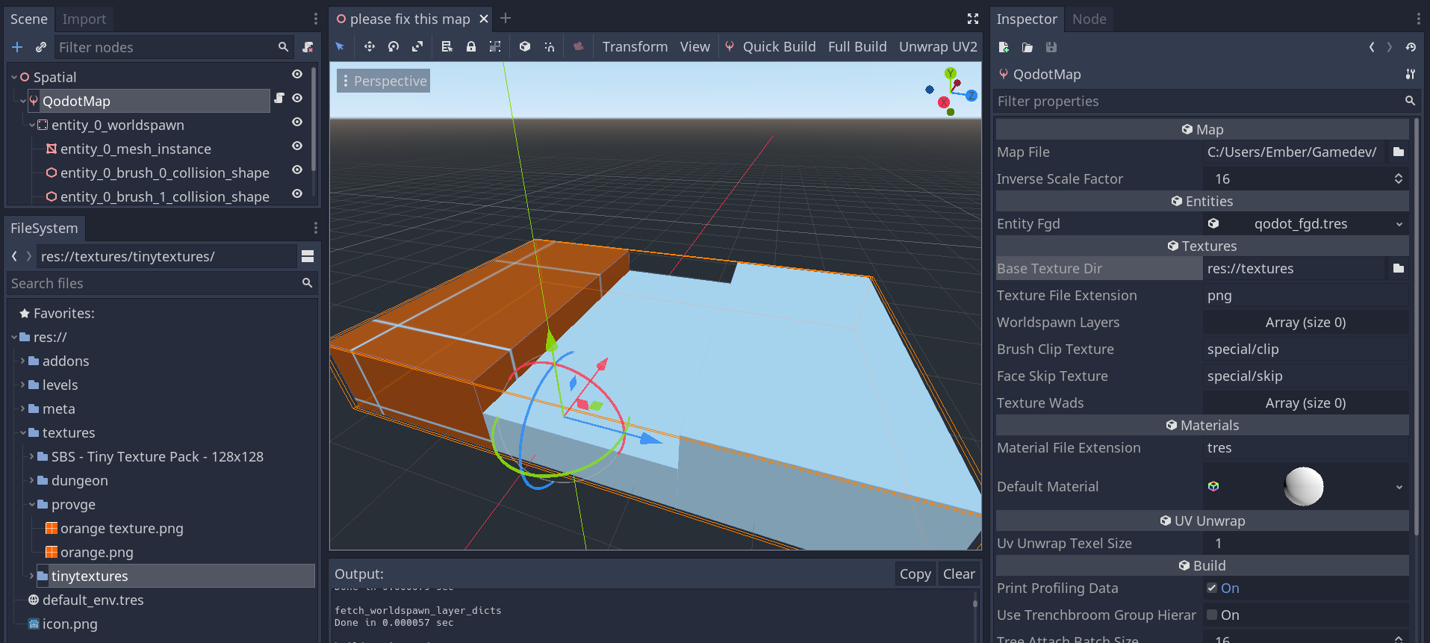Adjust the Inverse Scale Factor stepper
1430x643 pixels.
[x=1399, y=178]
